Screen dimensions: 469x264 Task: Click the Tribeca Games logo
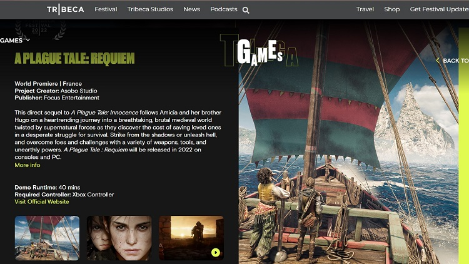[259, 50]
